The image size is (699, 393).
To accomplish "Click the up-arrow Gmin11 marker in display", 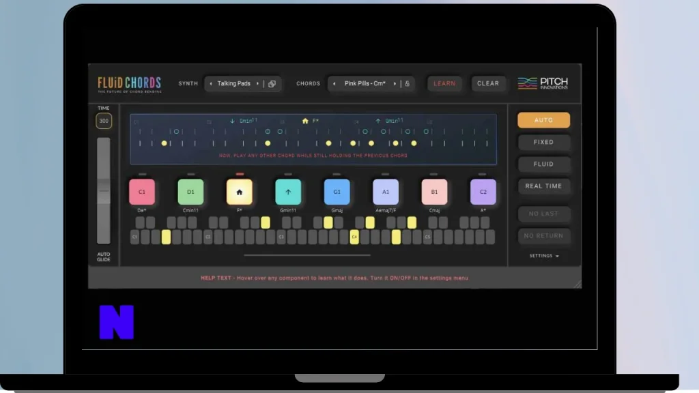I will pos(389,121).
